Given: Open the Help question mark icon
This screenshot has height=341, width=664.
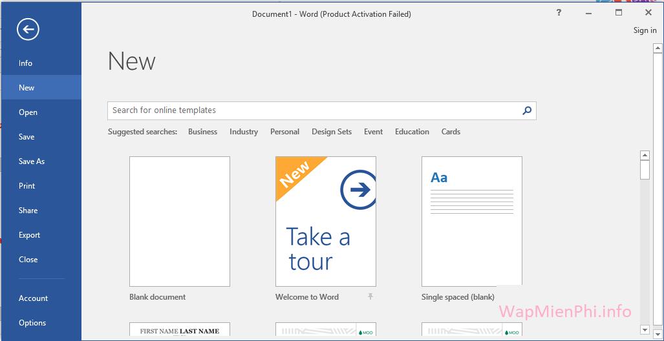Looking at the screenshot, I should (559, 13).
